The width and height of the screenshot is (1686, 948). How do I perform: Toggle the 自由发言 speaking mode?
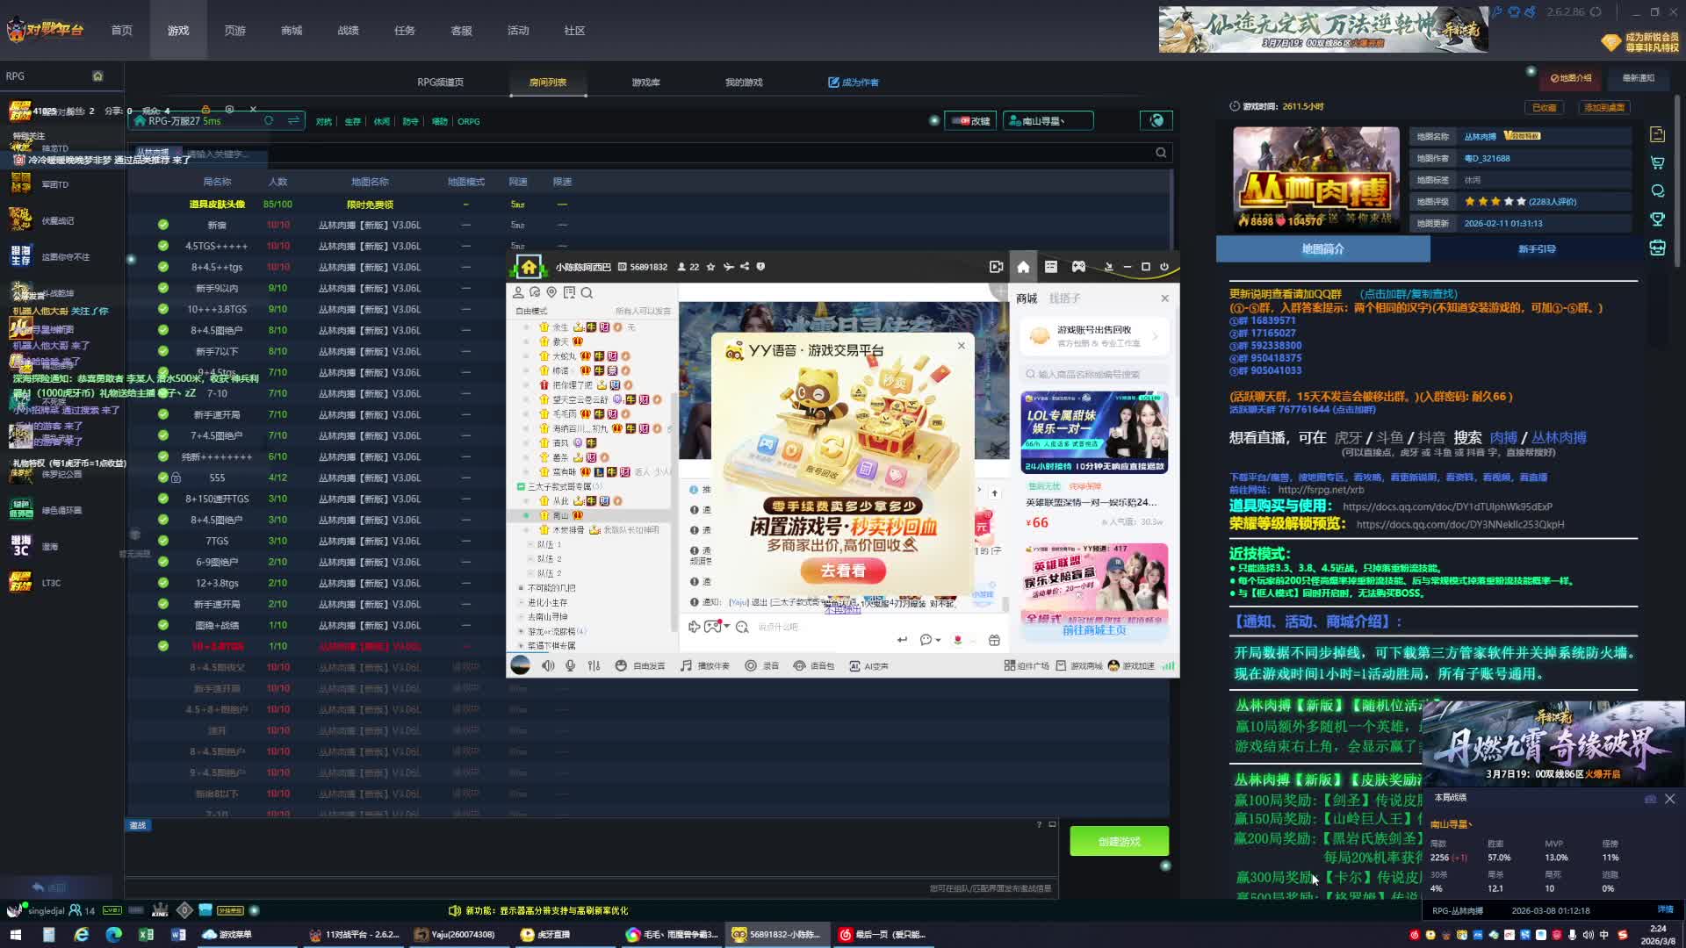640,666
